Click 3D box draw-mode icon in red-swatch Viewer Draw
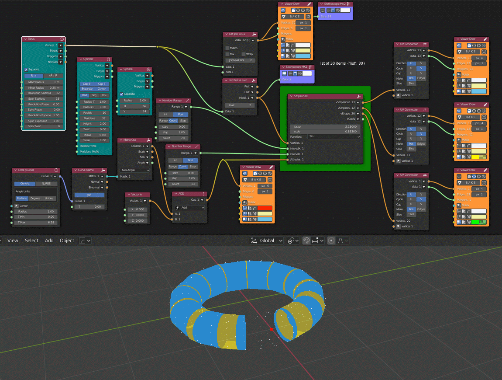 coord(255,174)
